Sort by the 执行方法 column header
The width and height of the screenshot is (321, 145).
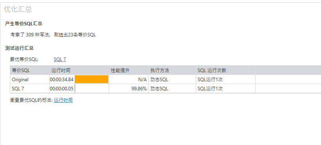[x=172, y=71]
